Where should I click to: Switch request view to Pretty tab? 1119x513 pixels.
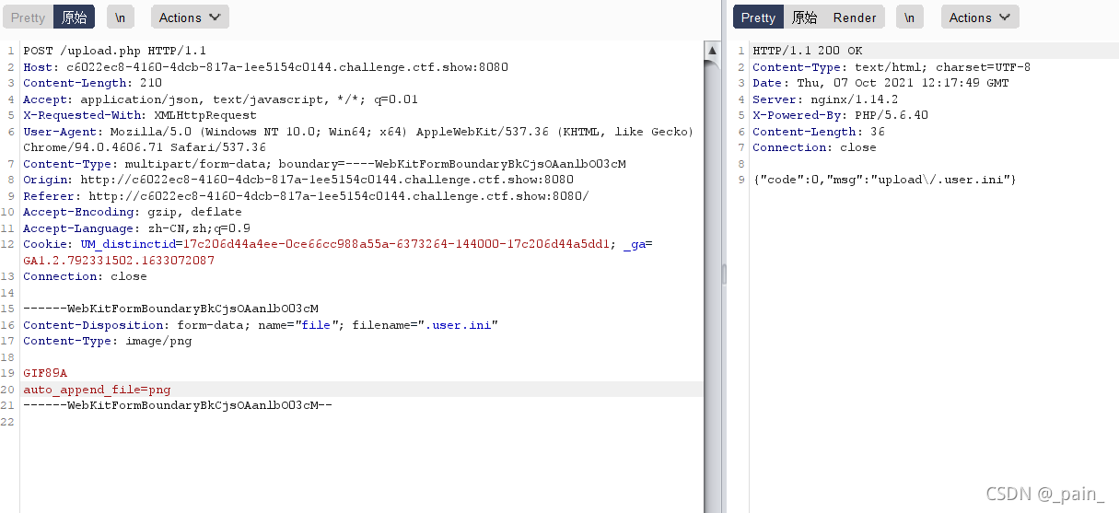28,17
